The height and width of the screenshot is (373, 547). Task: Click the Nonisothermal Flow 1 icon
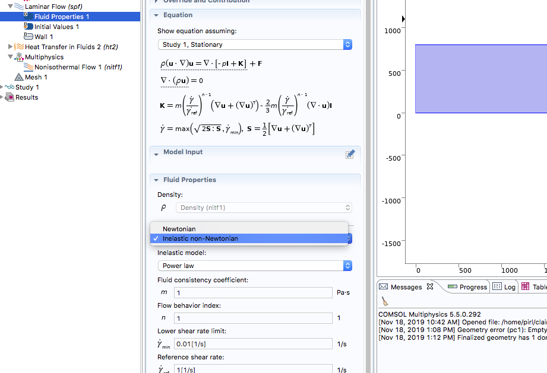click(x=29, y=67)
